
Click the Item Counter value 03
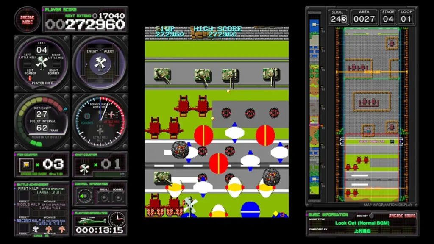click(53, 164)
